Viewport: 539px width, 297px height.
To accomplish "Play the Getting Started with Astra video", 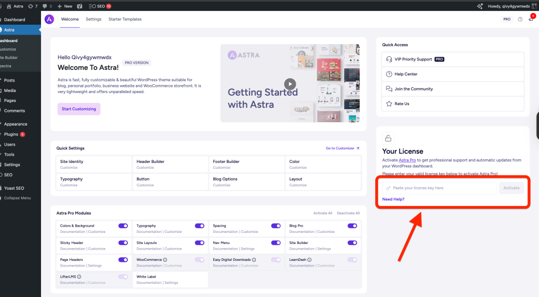I will [290, 83].
